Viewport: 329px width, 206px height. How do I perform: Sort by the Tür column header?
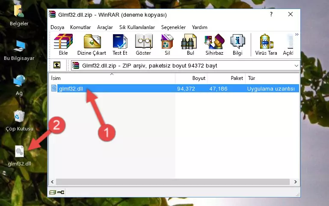272,78
